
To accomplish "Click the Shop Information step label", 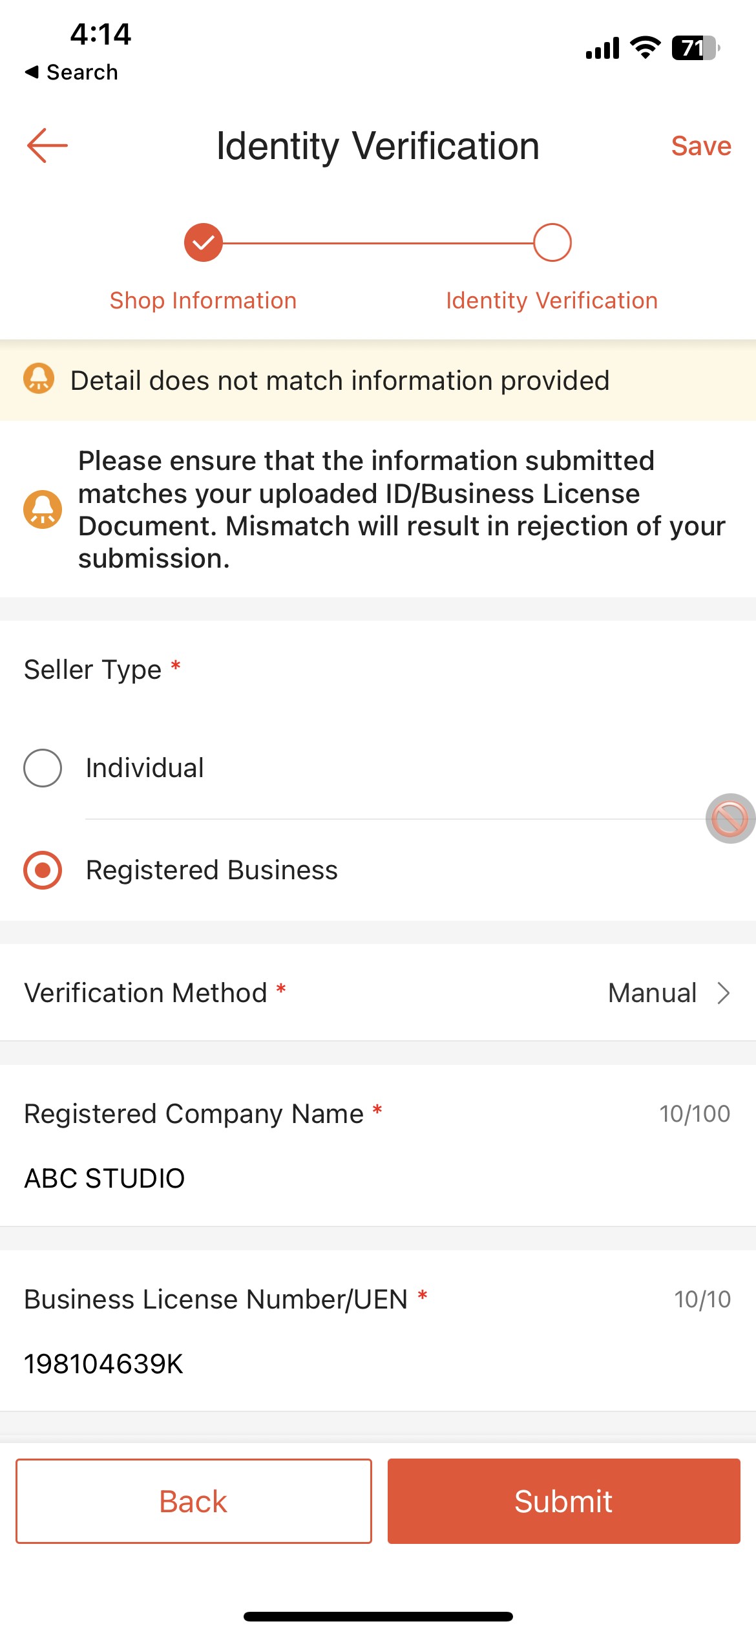I will pyautogui.click(x=203, y=299).
